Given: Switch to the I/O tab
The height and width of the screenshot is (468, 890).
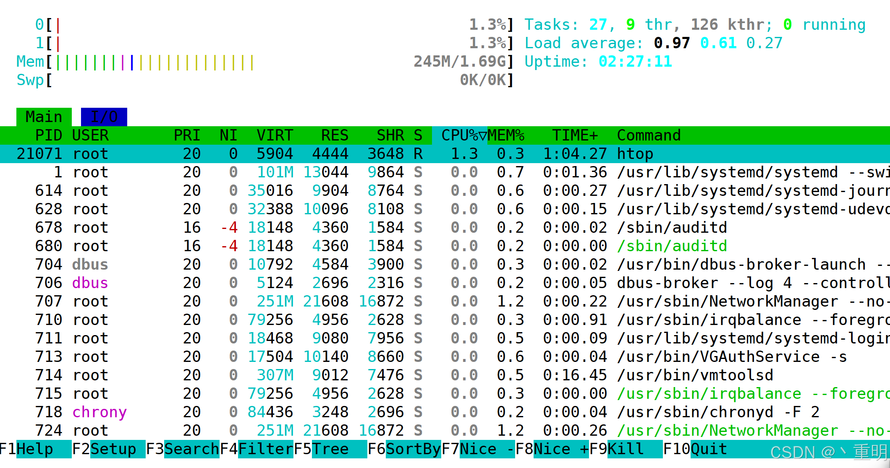Looking at the screenshot, I should tap(104, 117).
